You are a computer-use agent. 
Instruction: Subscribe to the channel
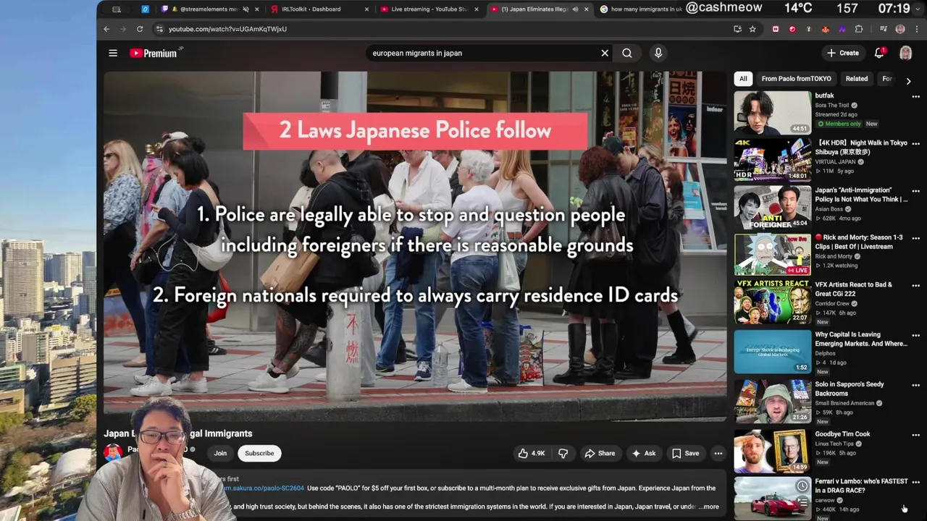(x=259, y=453)
